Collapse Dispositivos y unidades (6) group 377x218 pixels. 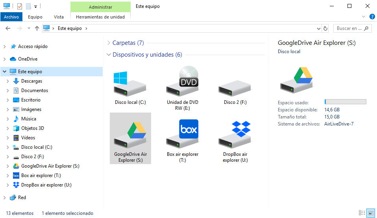[109, 55]
